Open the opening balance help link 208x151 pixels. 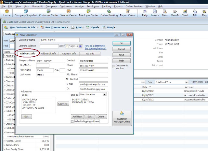(x=95, y=47)
